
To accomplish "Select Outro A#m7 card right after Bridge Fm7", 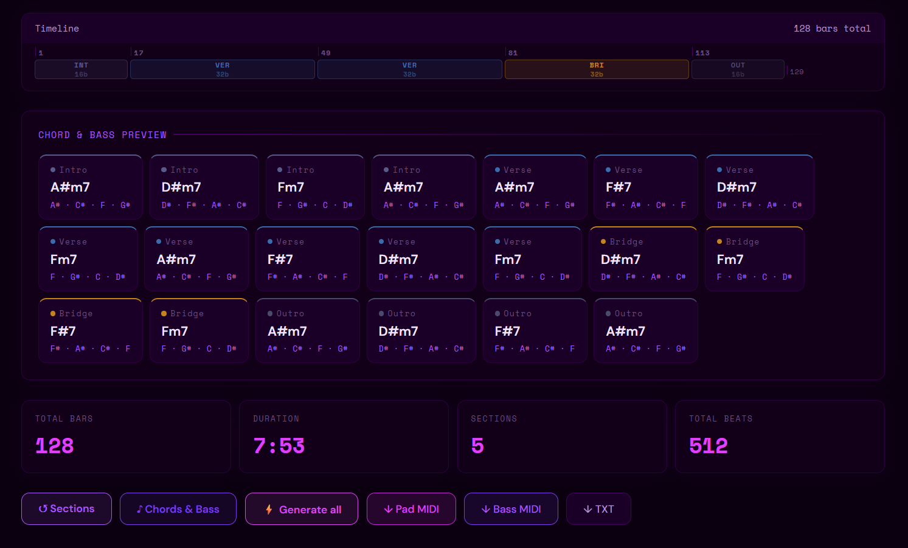I will click(x=308, y=331).
